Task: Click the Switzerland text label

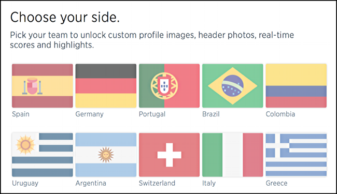Action: pyautogui.click(x=157, y=183)
